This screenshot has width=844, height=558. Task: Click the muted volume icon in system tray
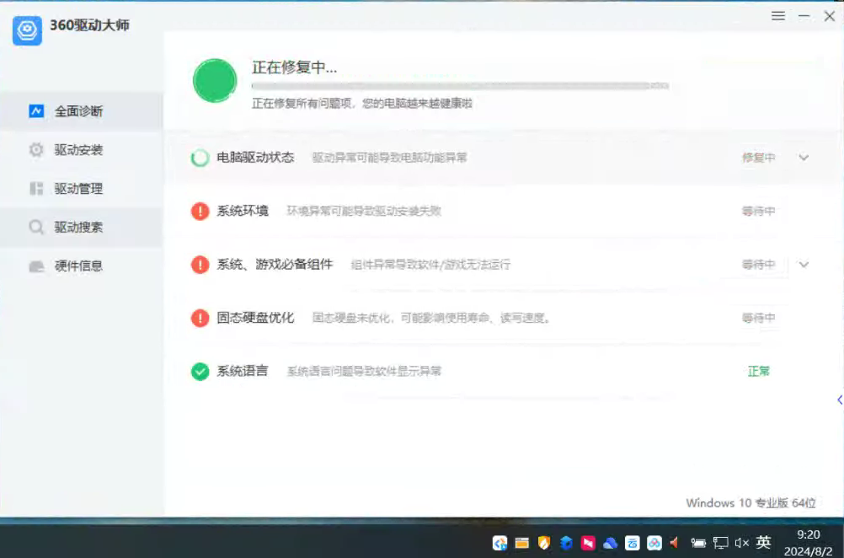click(x=742, y=543)
